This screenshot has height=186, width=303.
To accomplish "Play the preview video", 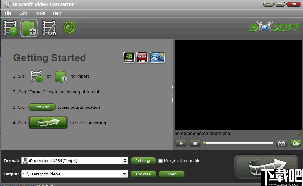I will 181,143.
